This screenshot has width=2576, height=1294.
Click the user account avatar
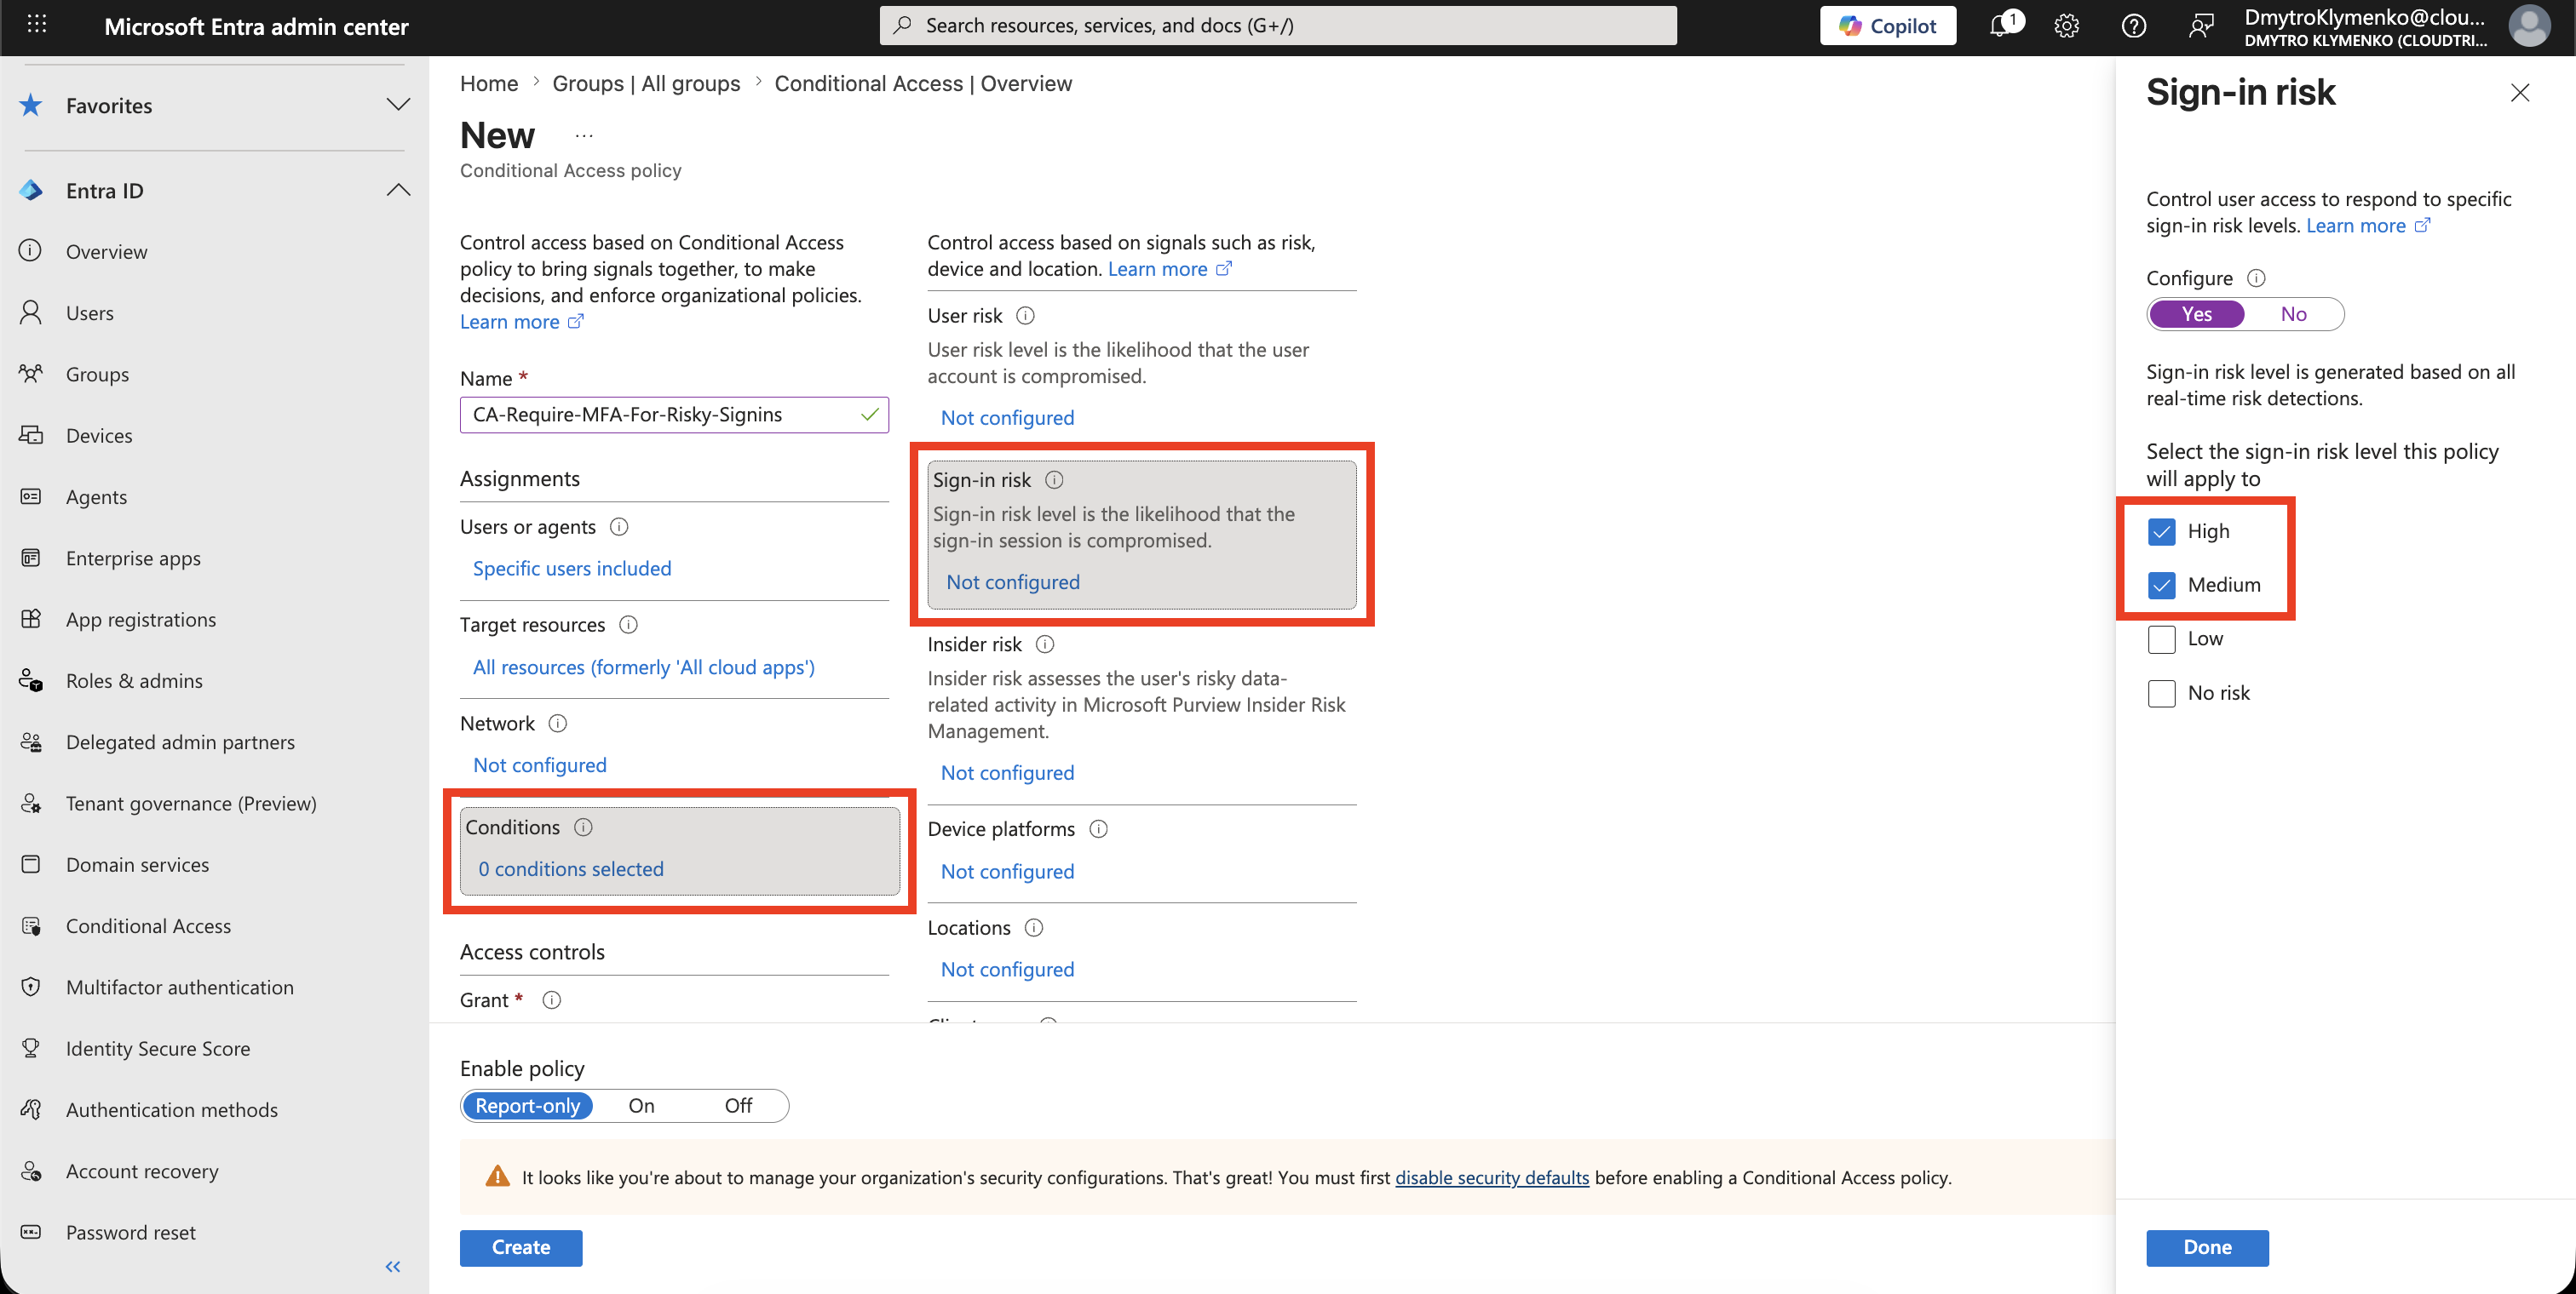pos(2529,26)
